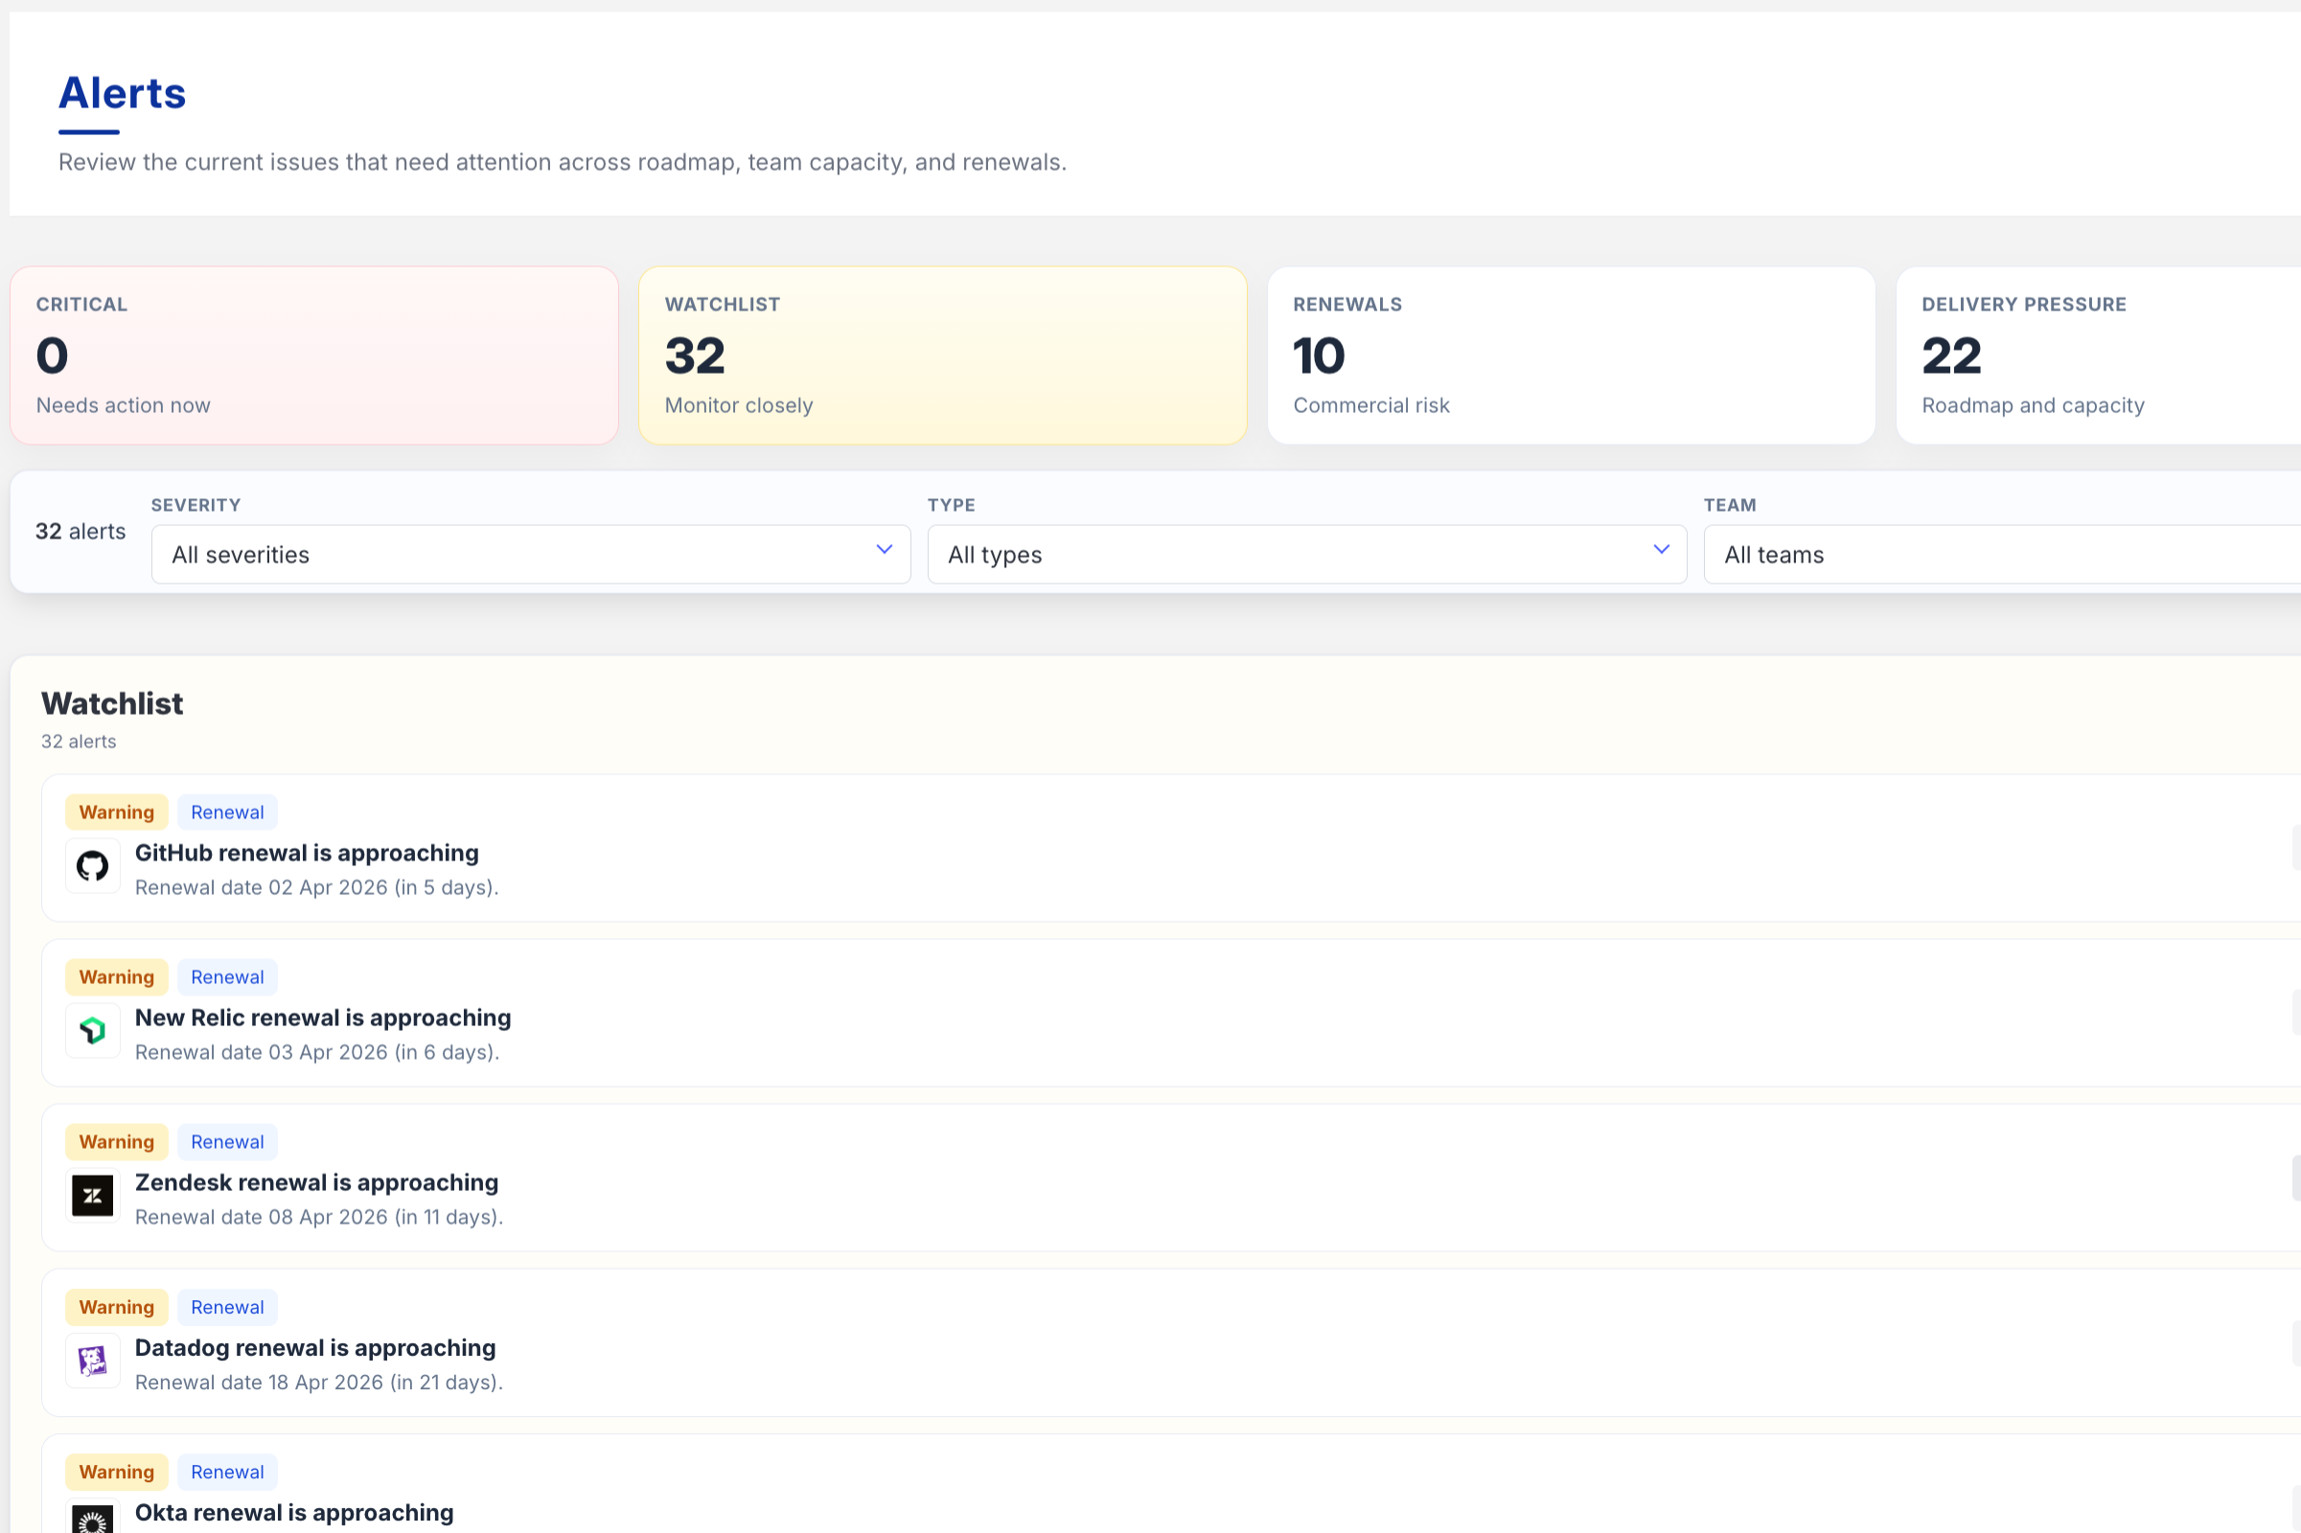Click the Okta logo icon
2301x1533 pixels.
point(93,1518)
